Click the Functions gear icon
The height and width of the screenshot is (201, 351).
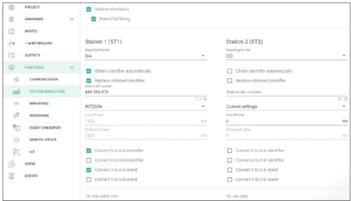click(12, 67)
